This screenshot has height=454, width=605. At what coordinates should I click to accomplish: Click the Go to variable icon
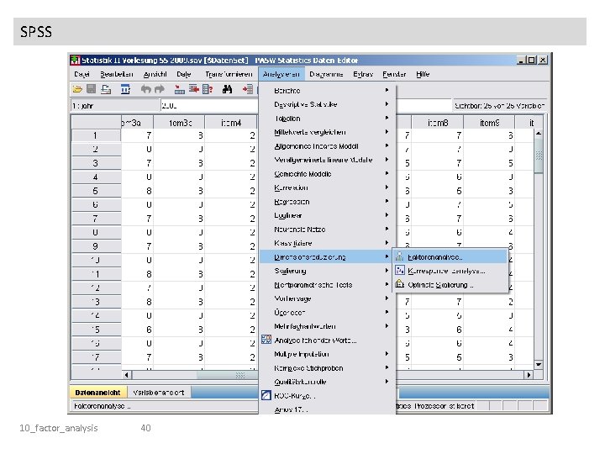pyautogui.click(x=194, y=90)
